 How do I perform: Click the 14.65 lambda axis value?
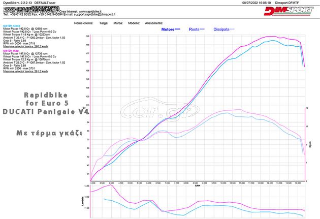tap(87, 186)
